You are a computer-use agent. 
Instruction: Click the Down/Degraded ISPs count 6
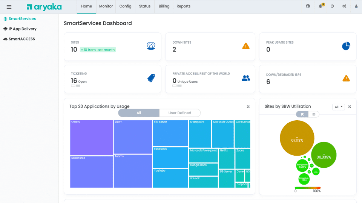point(268,82)
